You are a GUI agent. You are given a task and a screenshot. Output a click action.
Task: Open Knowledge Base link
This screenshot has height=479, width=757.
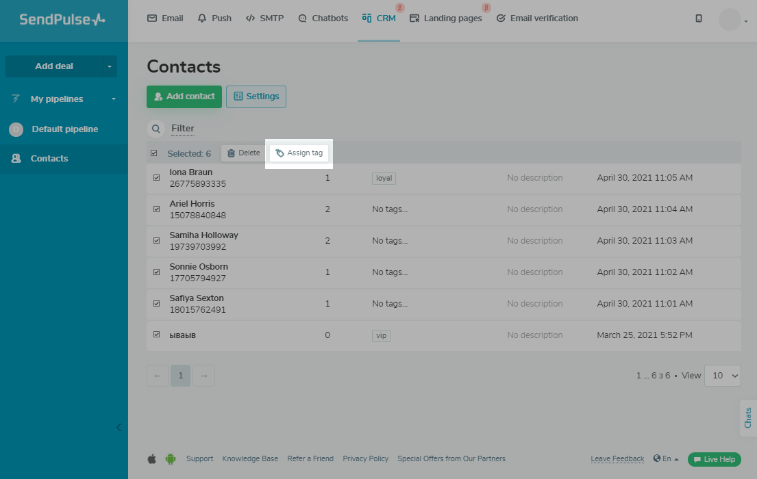point(250,458)
